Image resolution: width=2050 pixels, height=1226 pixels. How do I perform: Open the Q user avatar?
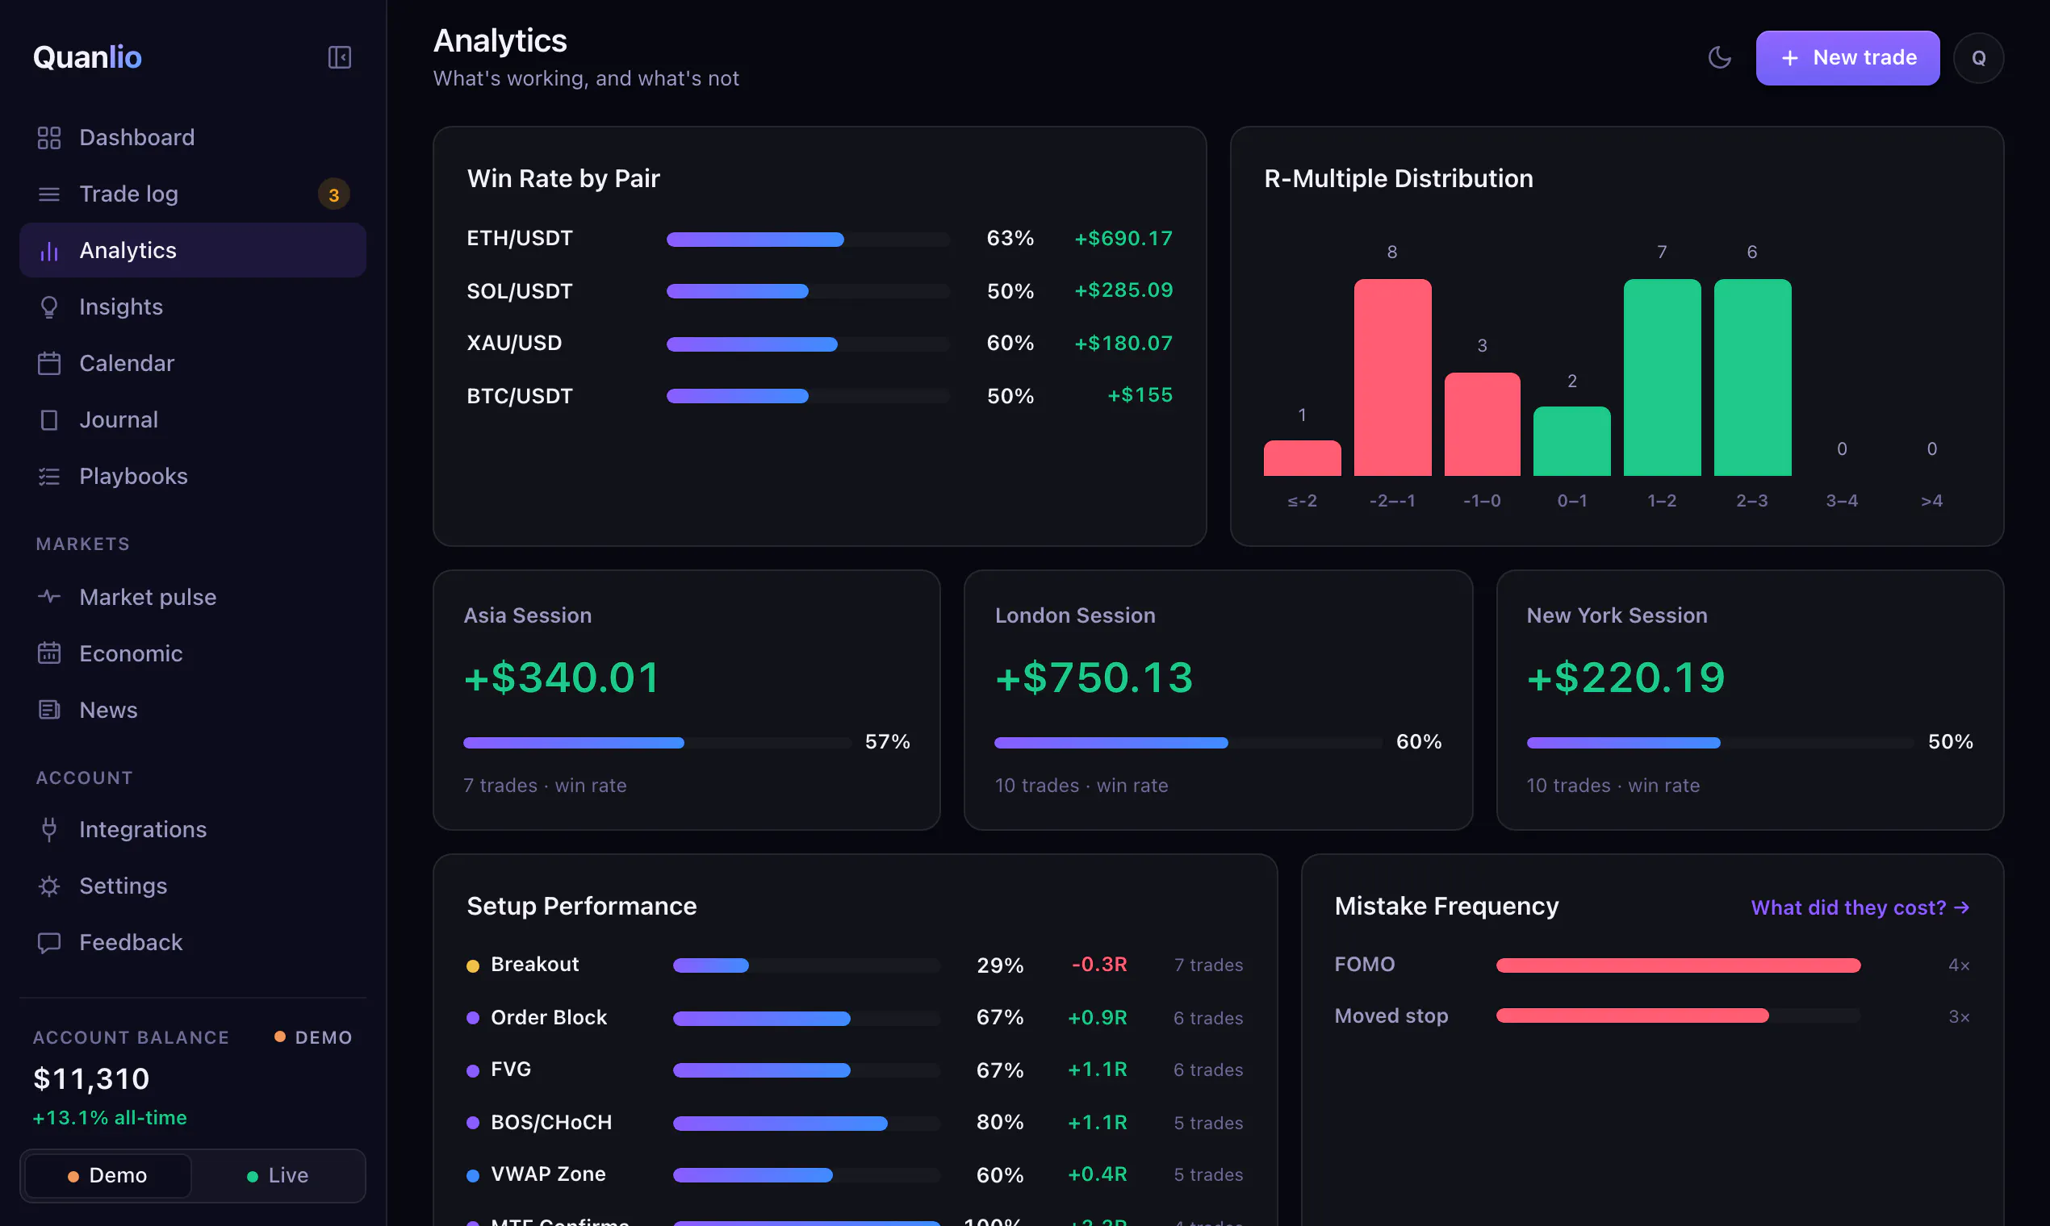coord(1978,58)
